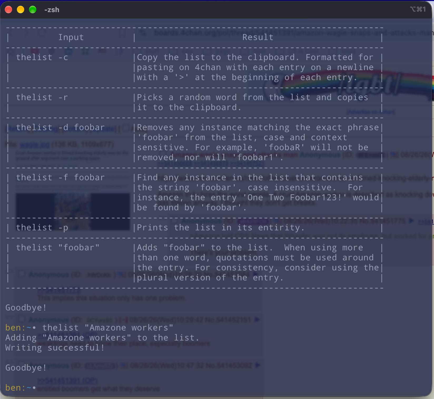The image size is (434, 399).
Task: Click the line starting 'sensitive. For example'
Action: [253, 148]
